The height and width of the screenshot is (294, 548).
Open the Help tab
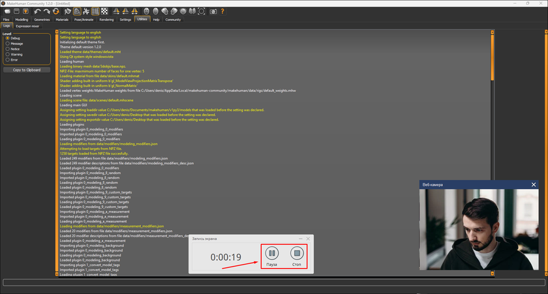click(156, 20)
